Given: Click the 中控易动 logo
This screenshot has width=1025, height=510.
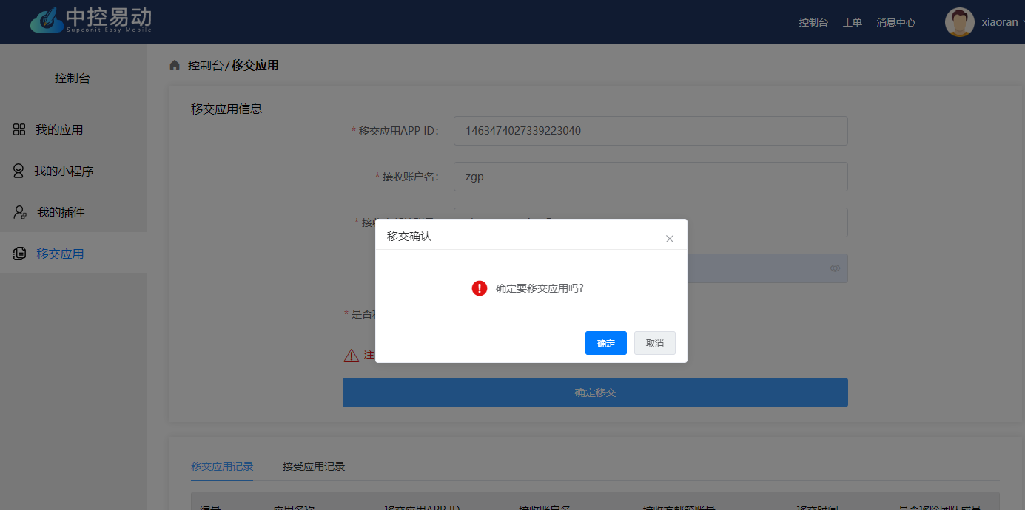Looking at the screenshot, I should click(x=91, y=20).
